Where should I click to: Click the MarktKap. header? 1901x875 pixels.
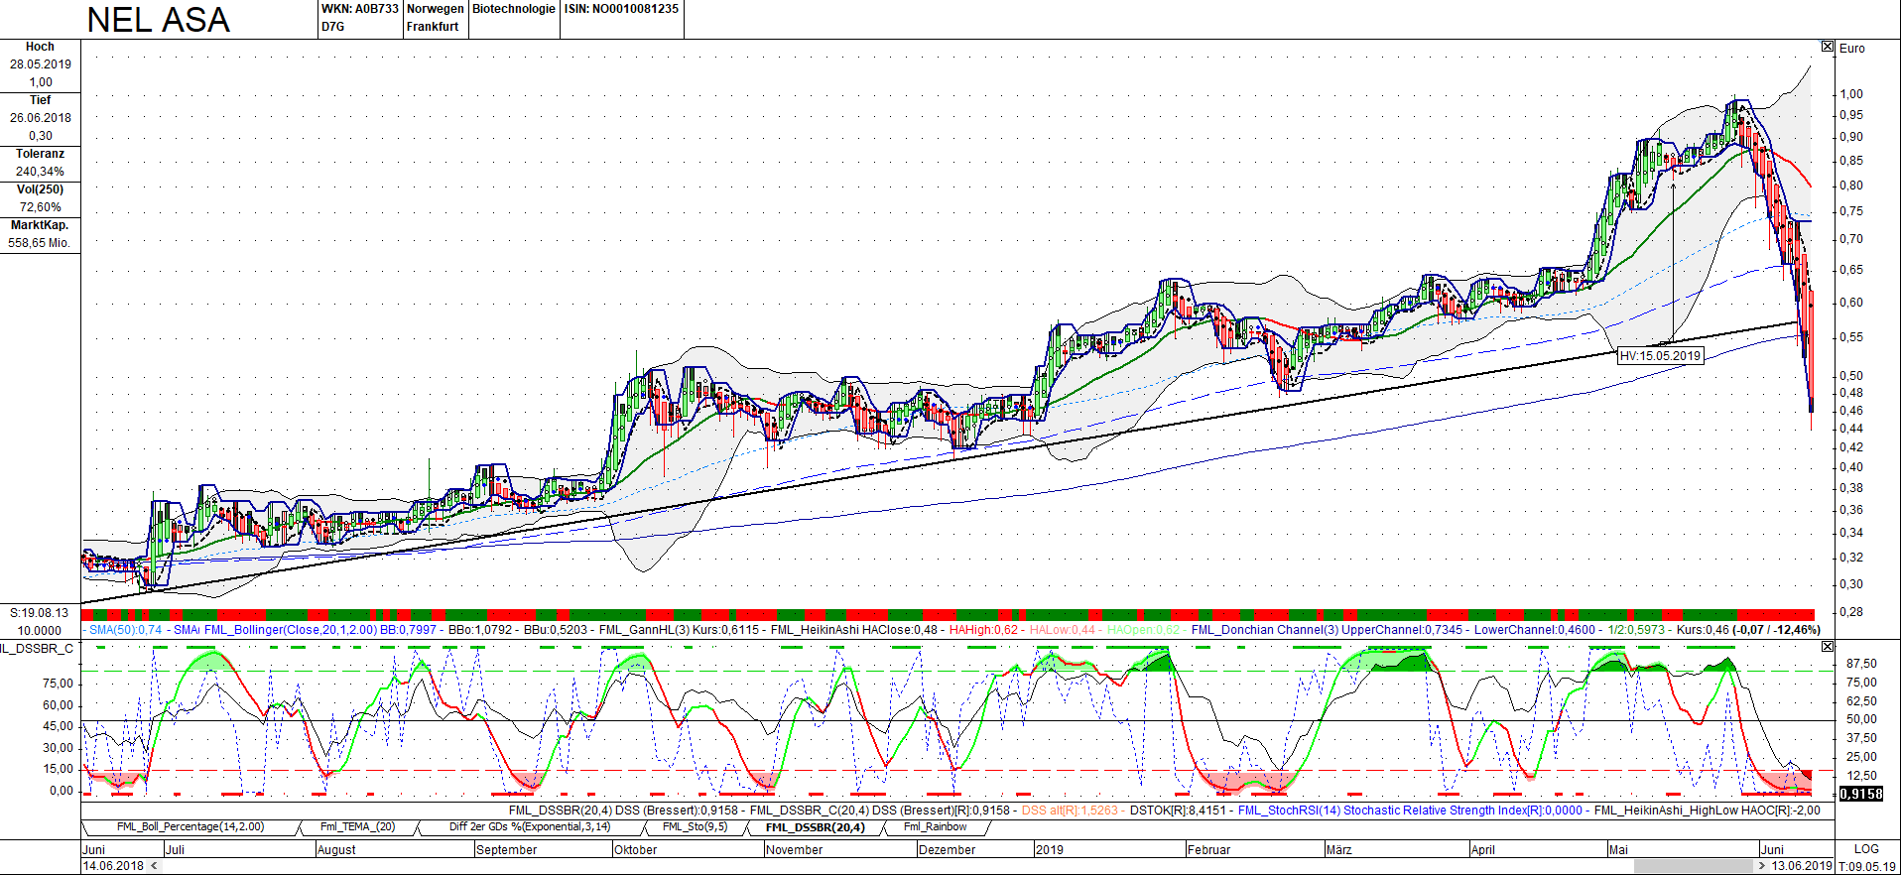pos(40,225)
